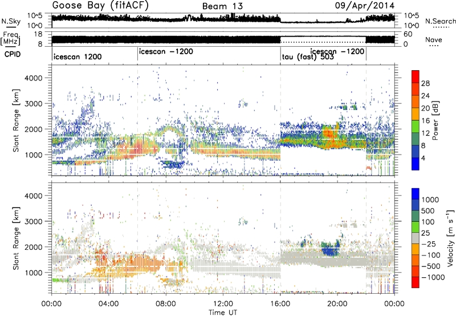Click the 'Velocity [m s-1]' colorbar title
Viewport: 456px width, 316px height.
coord(450,238)
